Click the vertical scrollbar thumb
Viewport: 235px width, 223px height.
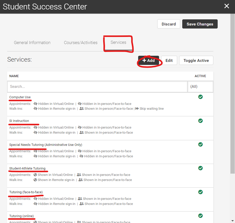point(233,94)
